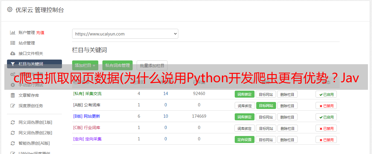Click 删除栏目 in the 网站更新 row
372x154 pixels.
pyautogui.click(x=287, y=117)
